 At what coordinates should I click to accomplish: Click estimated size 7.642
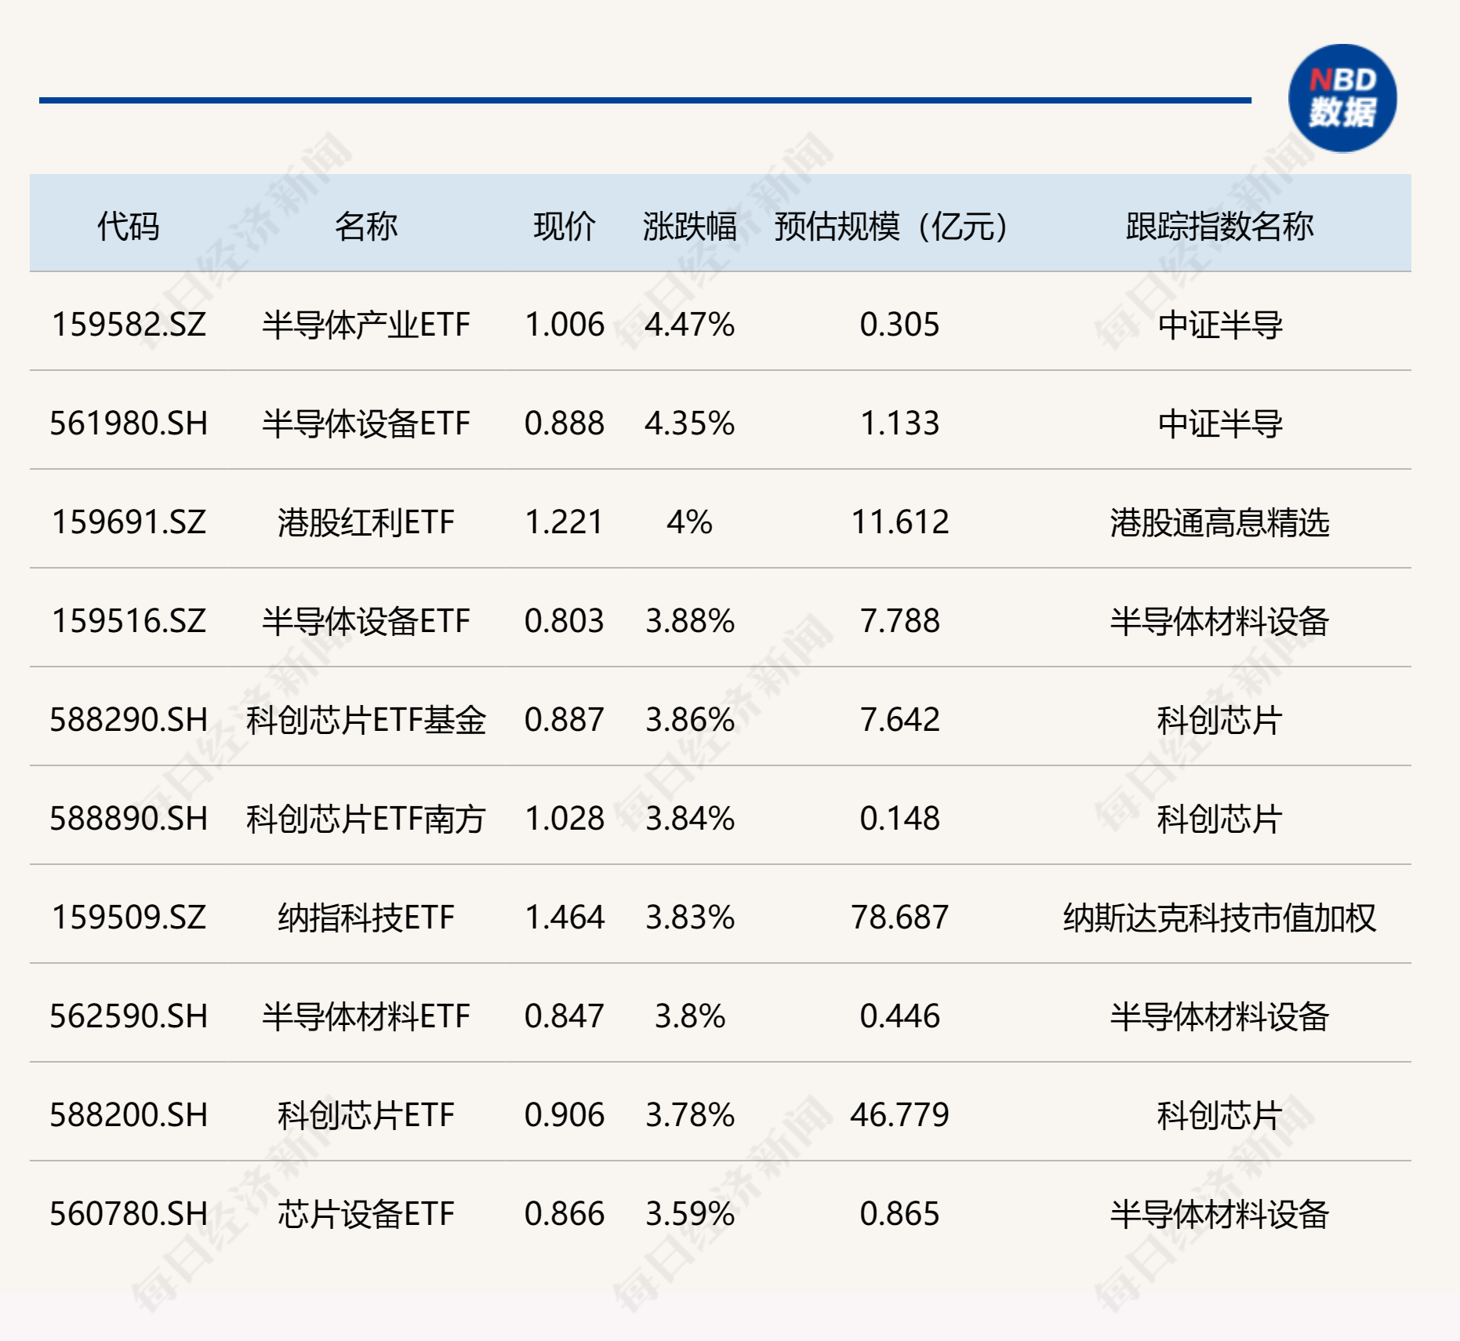899,720
